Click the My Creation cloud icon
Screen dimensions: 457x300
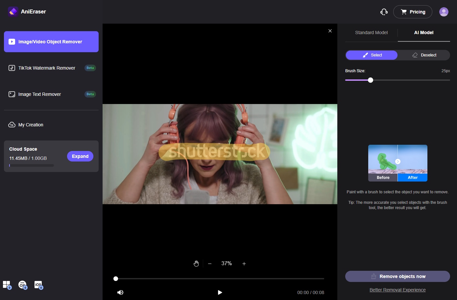[12, 125]
